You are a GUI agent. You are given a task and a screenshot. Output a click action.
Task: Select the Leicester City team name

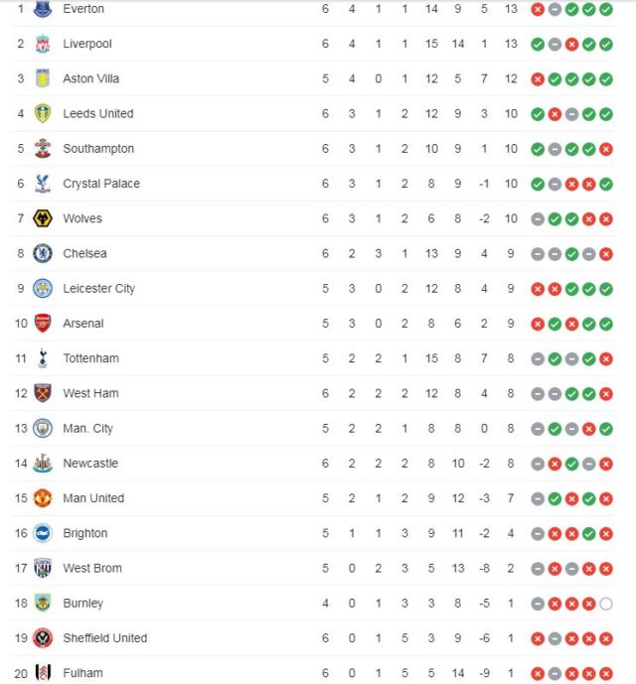click(99, 289)
